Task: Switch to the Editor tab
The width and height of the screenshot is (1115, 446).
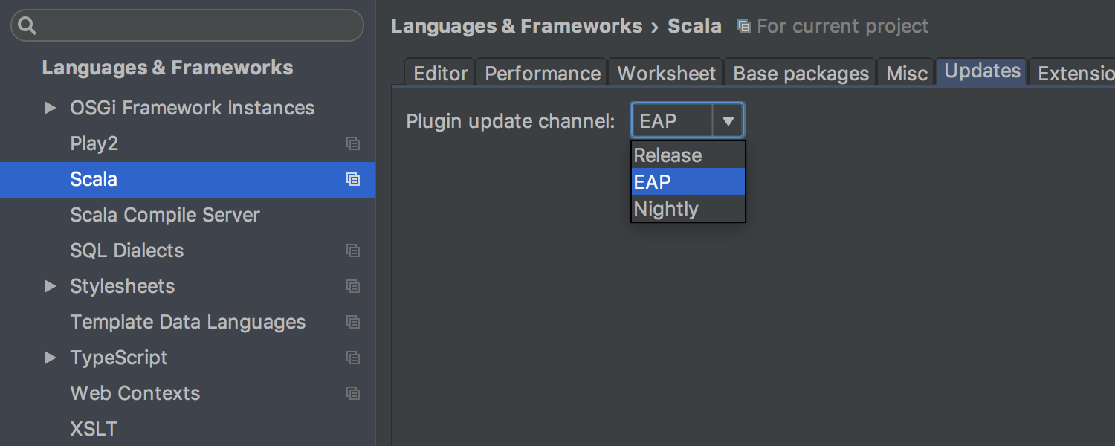Action: (440, 73)
